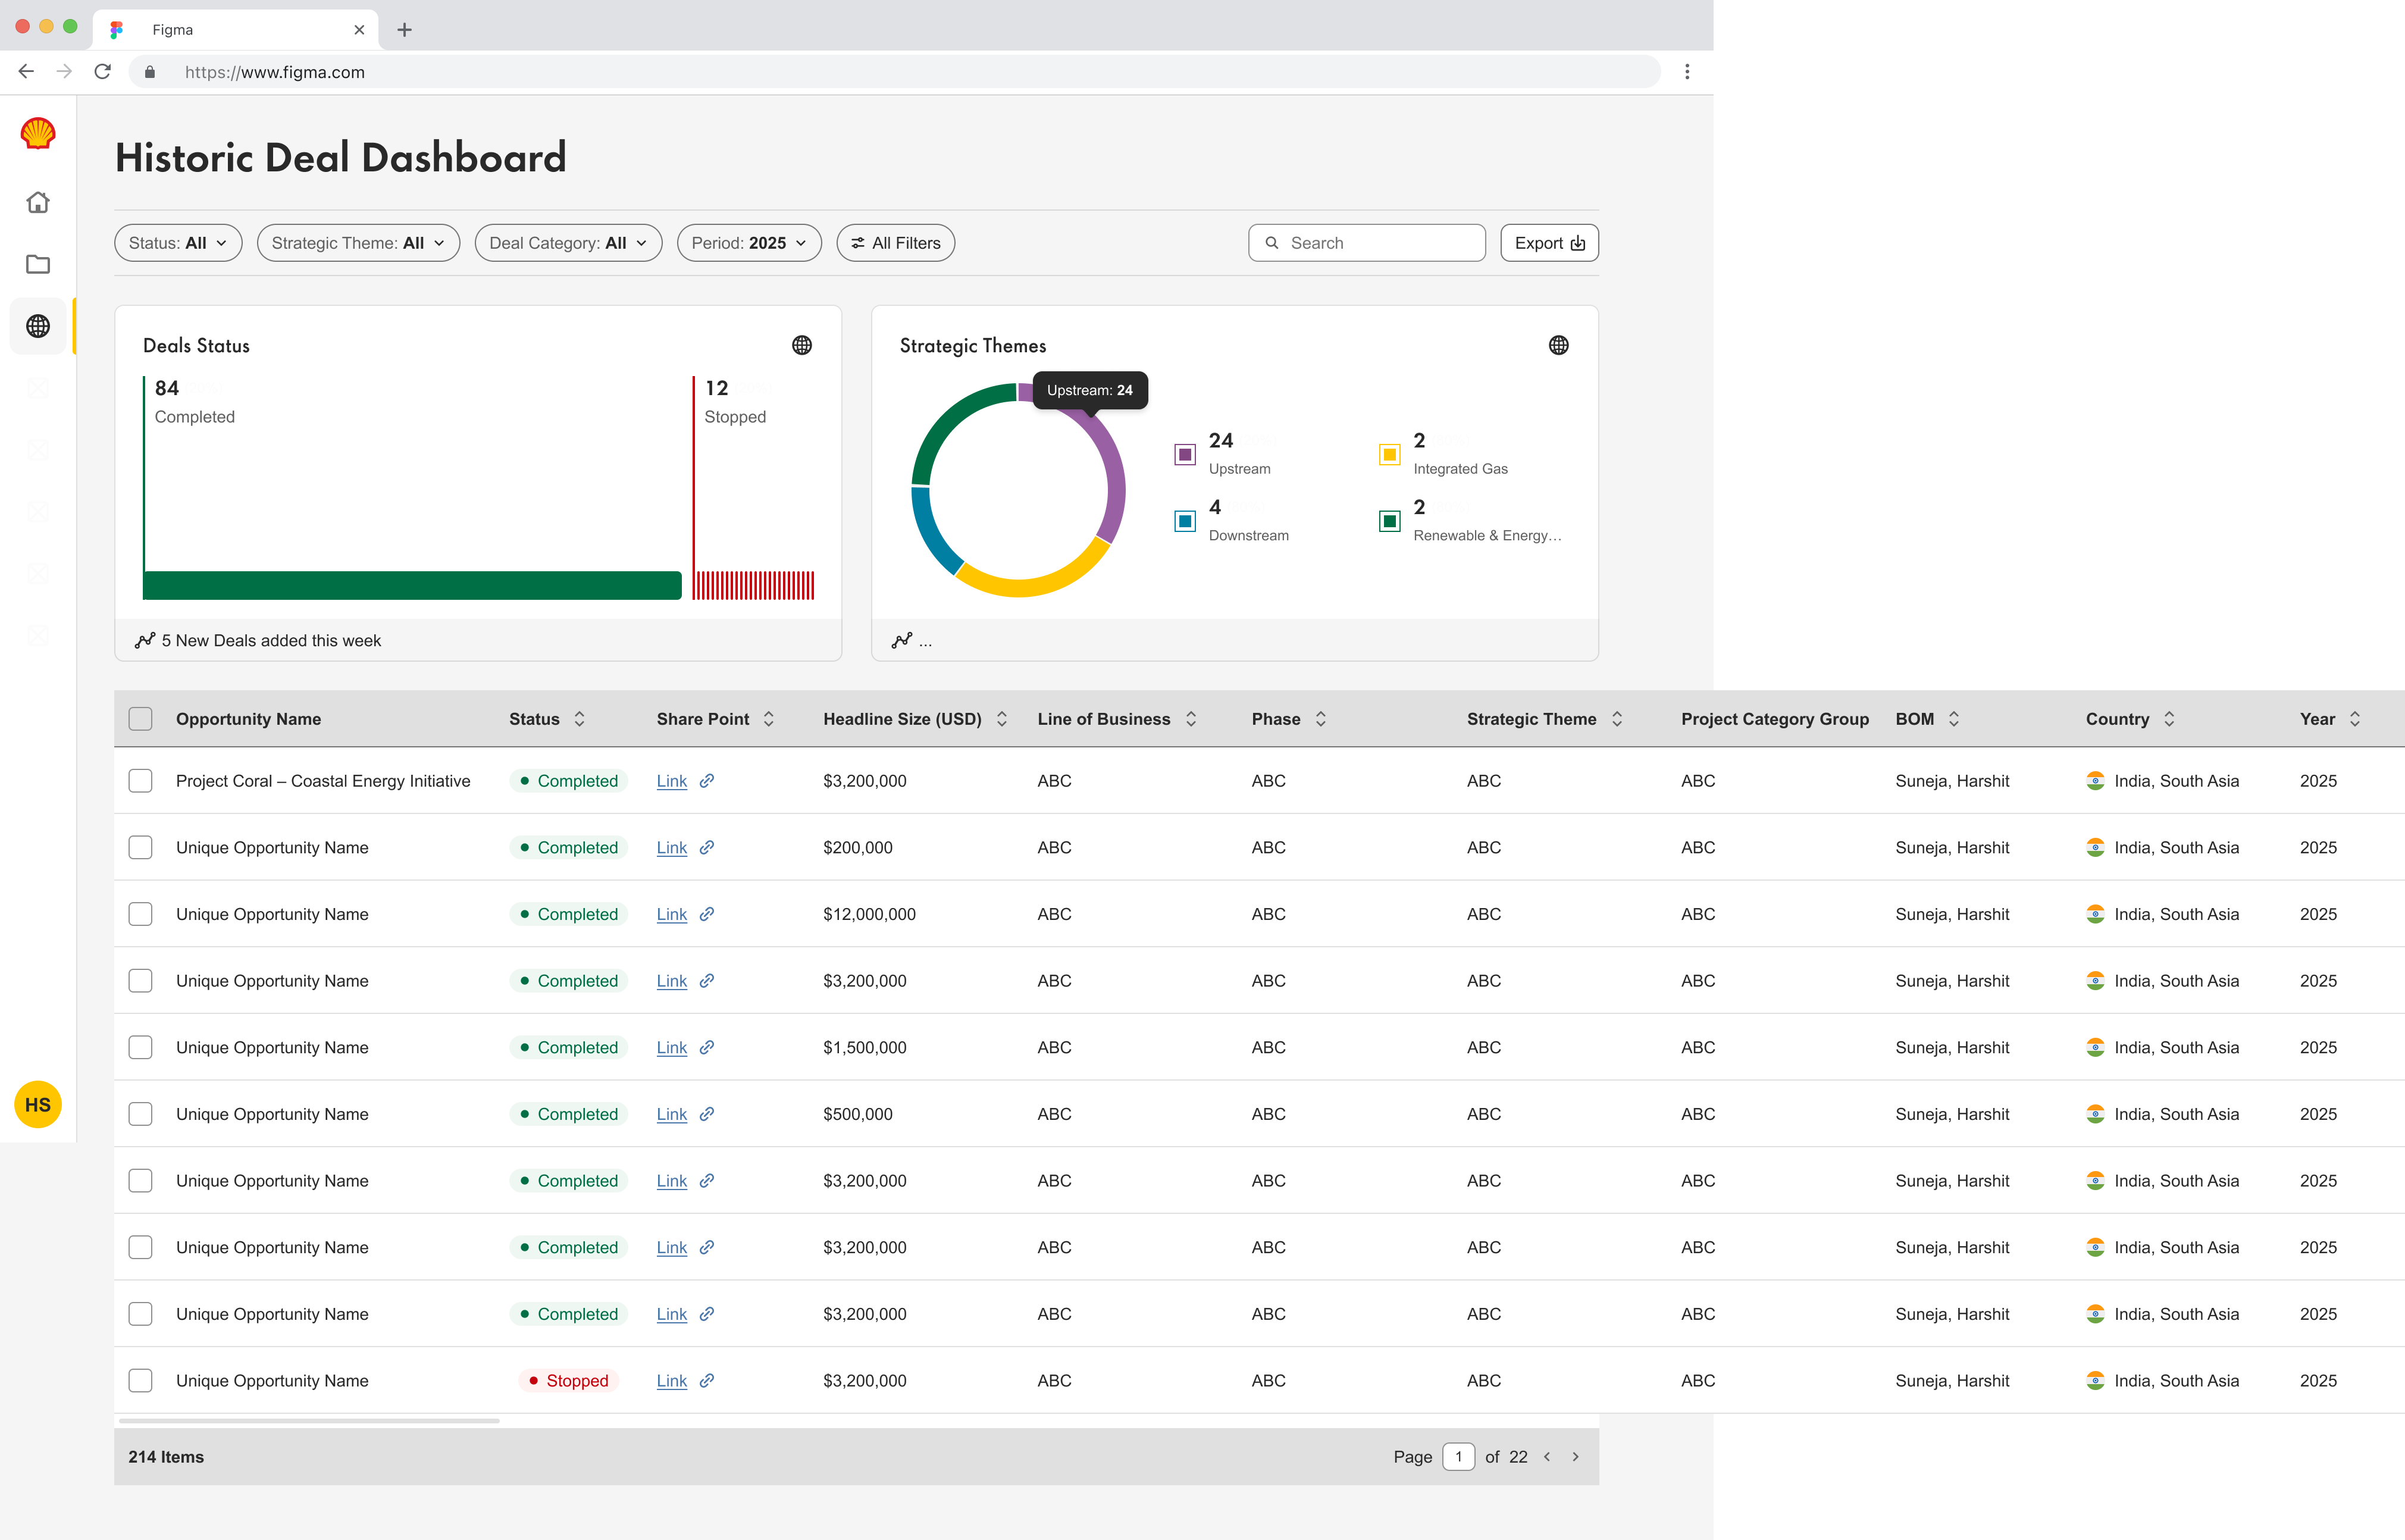Sort by Status column
This screenshot has width=2405, height=1540.
point(579,719)
